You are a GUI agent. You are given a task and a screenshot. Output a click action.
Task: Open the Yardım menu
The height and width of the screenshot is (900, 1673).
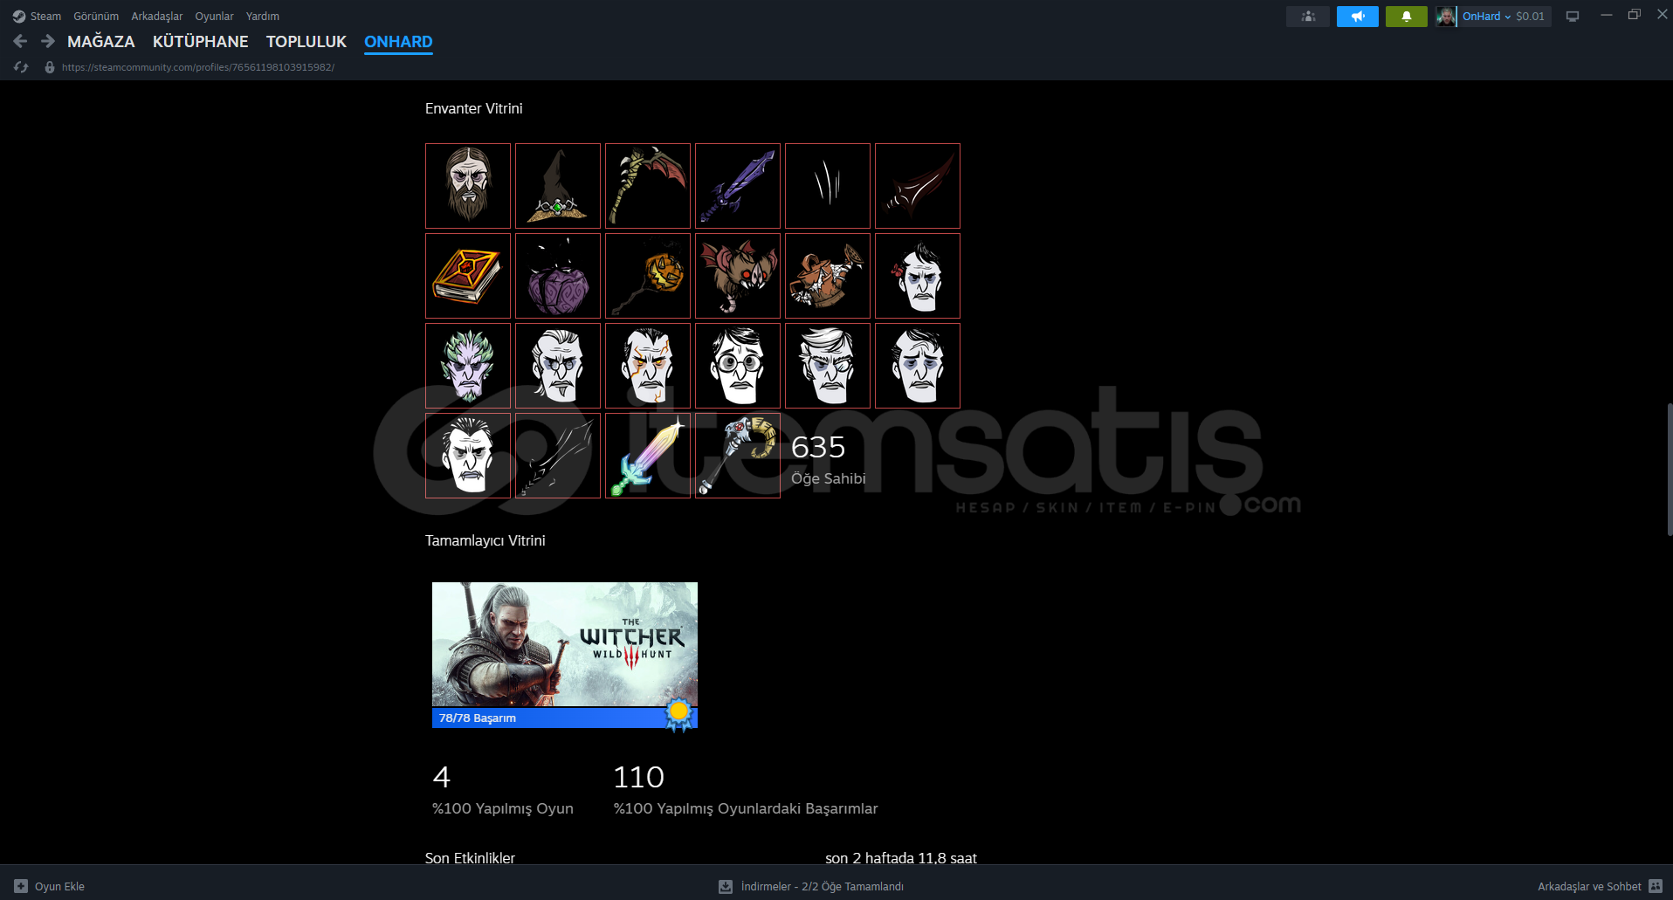(263, 17)
